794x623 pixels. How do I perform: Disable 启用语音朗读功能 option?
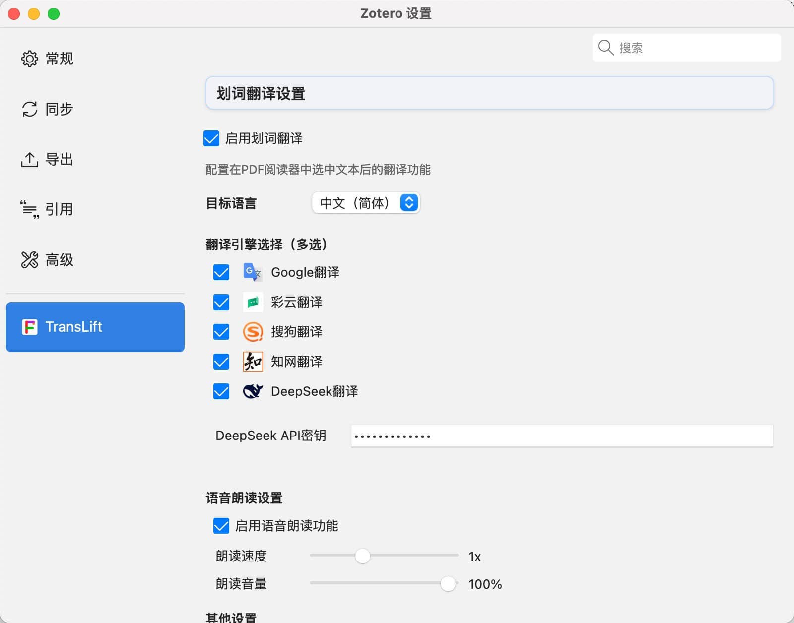(x=221, y=526)
